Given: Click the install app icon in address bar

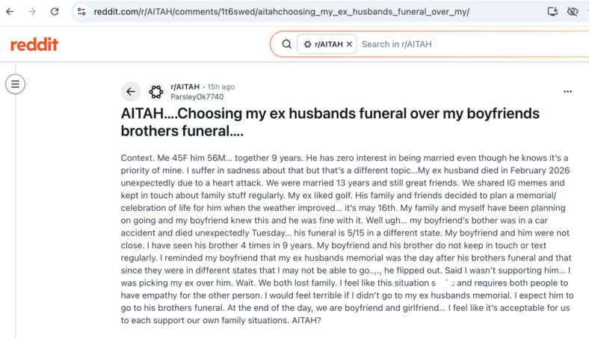Looking at the screenshot, I should coord(552,12).
